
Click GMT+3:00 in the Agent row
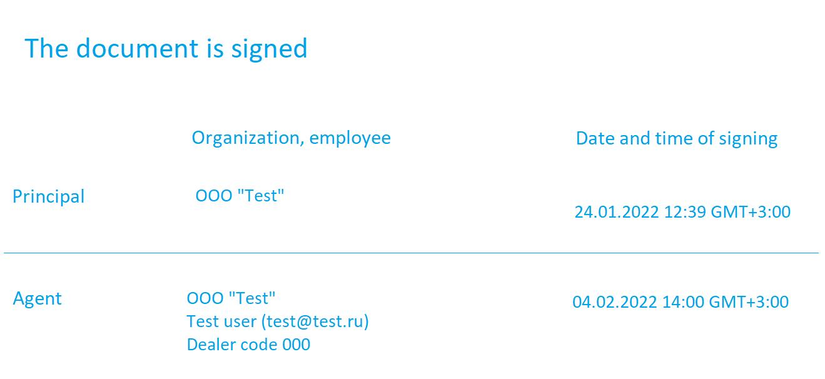click(x=749, y=302)
